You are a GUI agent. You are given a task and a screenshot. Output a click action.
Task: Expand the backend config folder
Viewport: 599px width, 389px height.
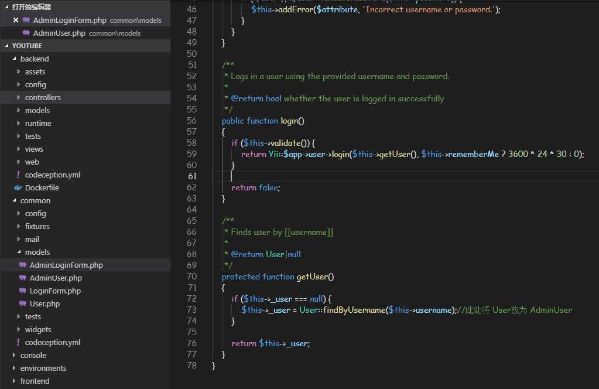pyautogui.click(x=18, y=84)
